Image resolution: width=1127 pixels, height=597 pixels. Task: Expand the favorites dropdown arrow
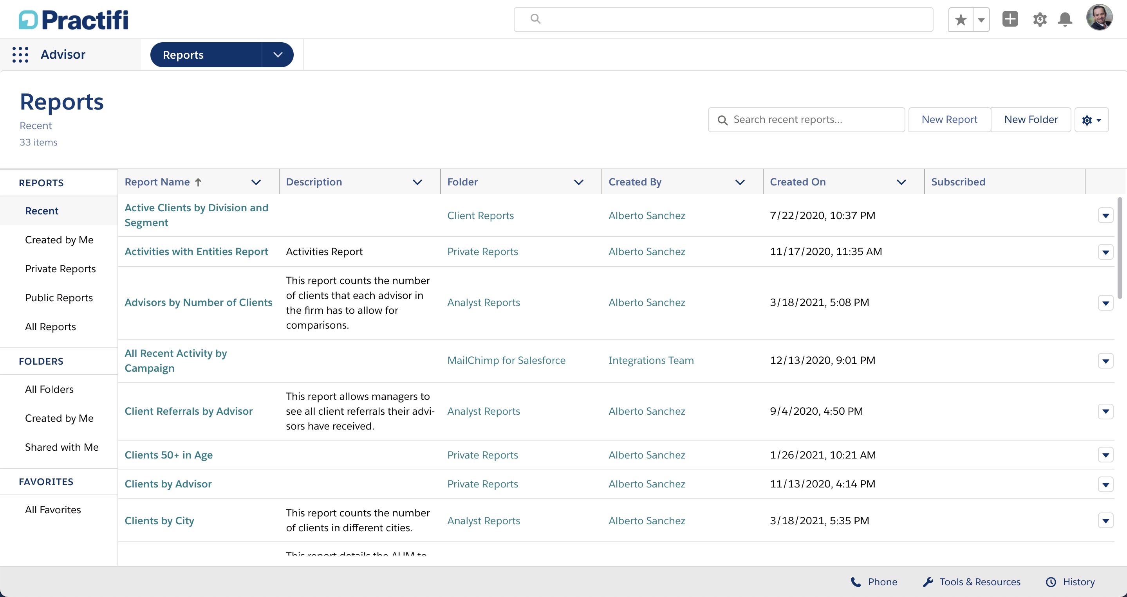[981, 19]
